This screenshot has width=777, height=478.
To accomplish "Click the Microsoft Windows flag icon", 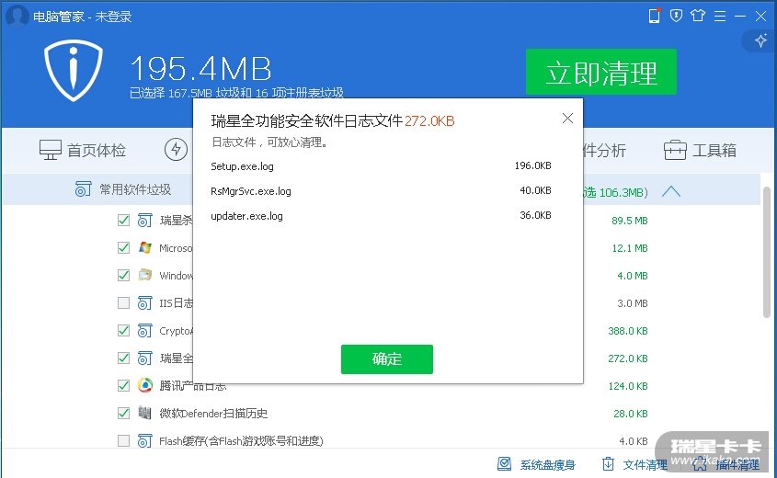I will click(144, 247).
